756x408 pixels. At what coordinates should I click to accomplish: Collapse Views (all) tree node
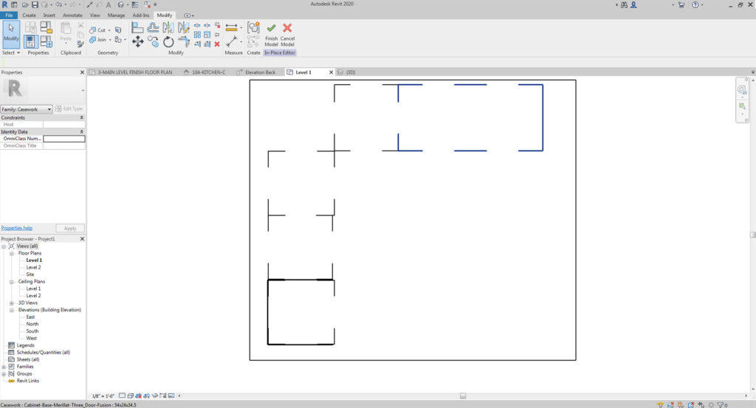(4, 246)
